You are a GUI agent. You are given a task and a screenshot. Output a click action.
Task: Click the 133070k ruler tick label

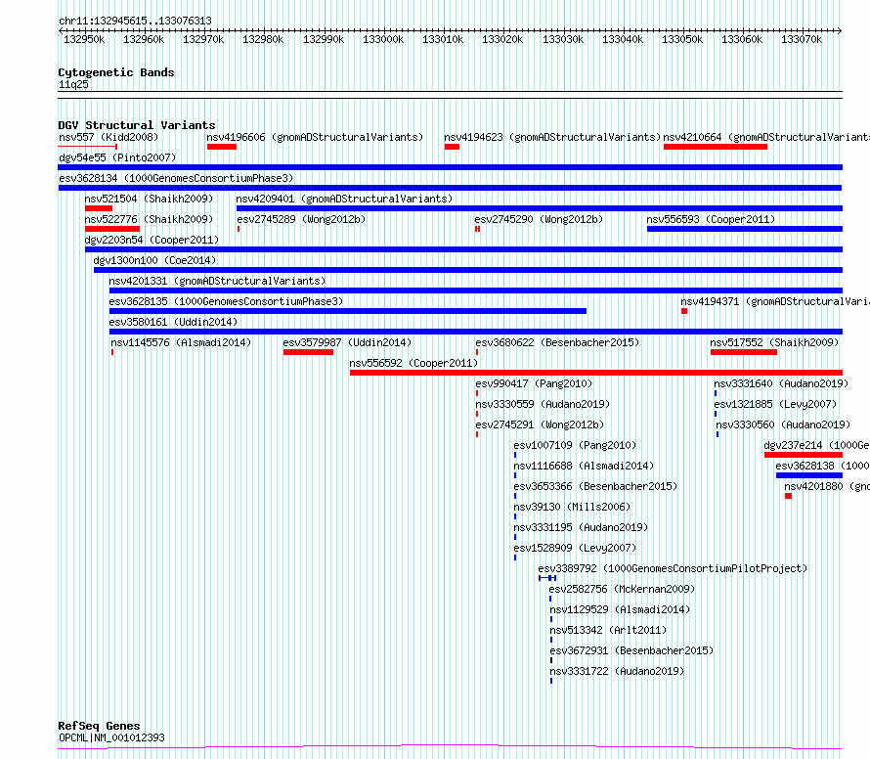pyautogui.click(x=802, y=39)
